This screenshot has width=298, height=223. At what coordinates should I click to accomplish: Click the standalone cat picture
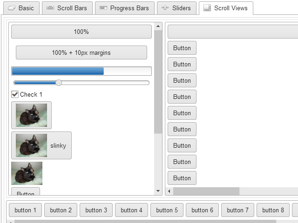click(27, 173)
